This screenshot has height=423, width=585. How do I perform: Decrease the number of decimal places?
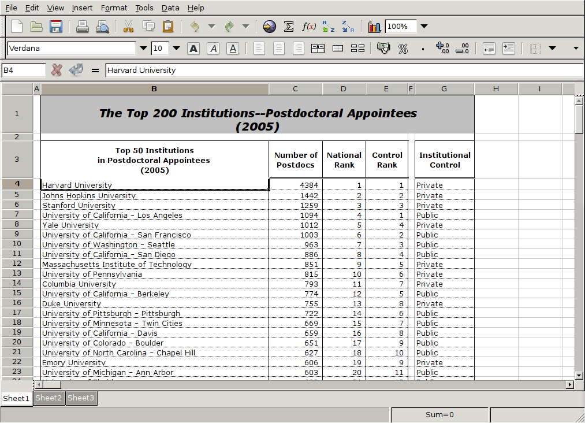[x=462, y=48]
